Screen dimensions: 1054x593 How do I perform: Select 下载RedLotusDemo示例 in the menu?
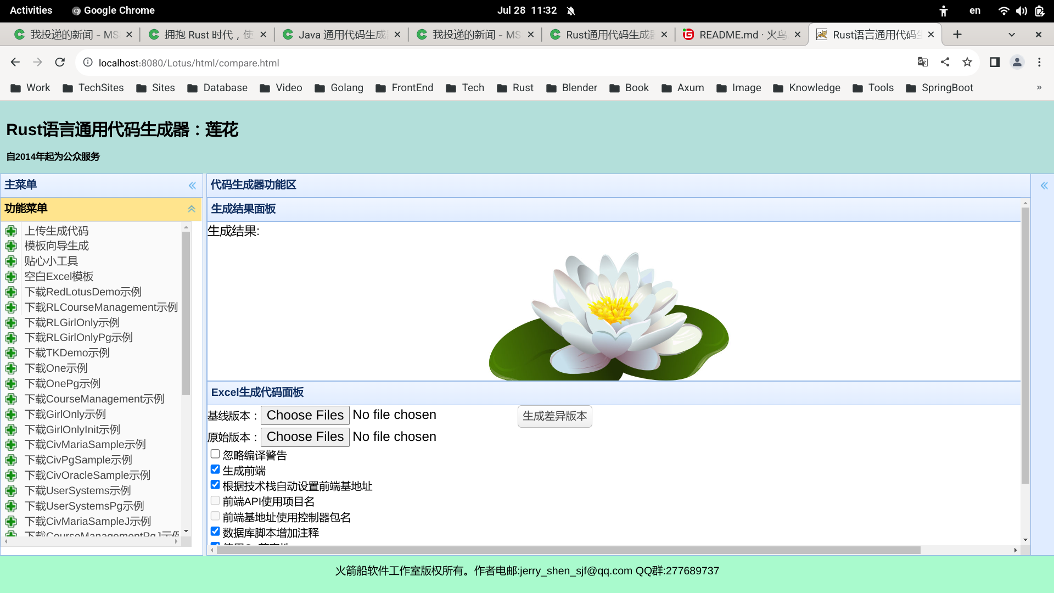82,292
